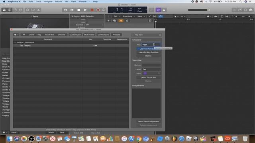Toggle the purple Count-in button
The width and height of the screenshot is (255, 143).
[x=158, y=10]
